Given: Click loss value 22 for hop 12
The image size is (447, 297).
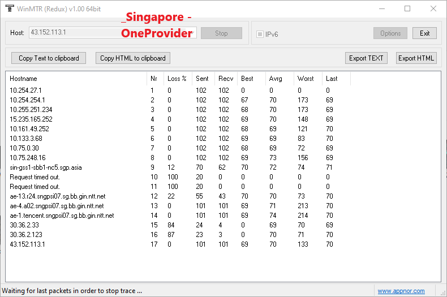Looking at the screenshot, I should tap(171, 196).
